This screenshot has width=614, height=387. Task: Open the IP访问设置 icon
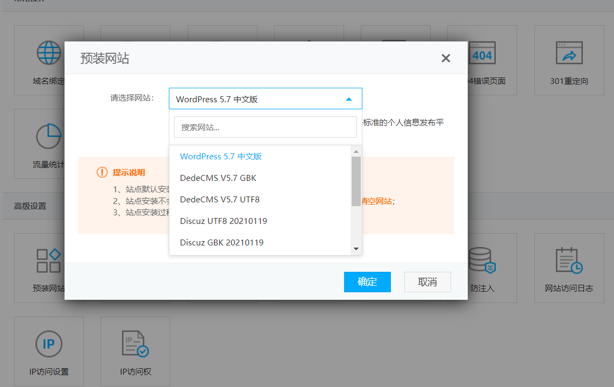[x=49, y=344]
